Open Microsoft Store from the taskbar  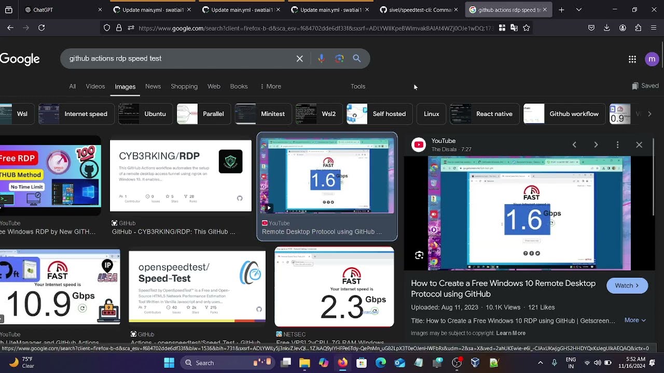[x=362, y=363]
